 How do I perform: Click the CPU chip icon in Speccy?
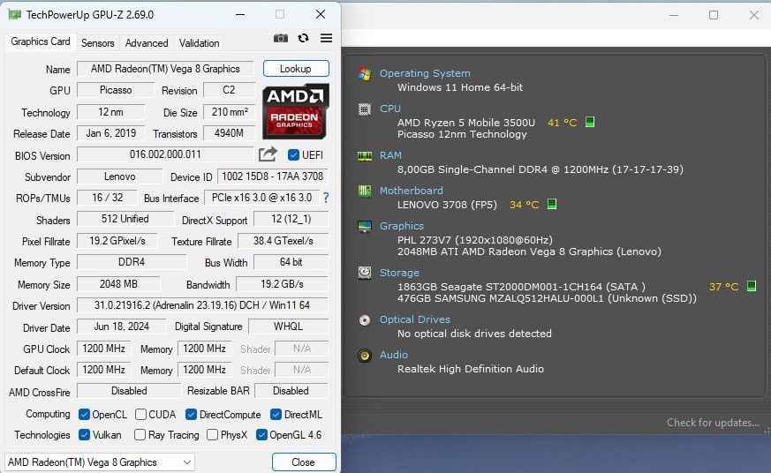pos(365,109)
